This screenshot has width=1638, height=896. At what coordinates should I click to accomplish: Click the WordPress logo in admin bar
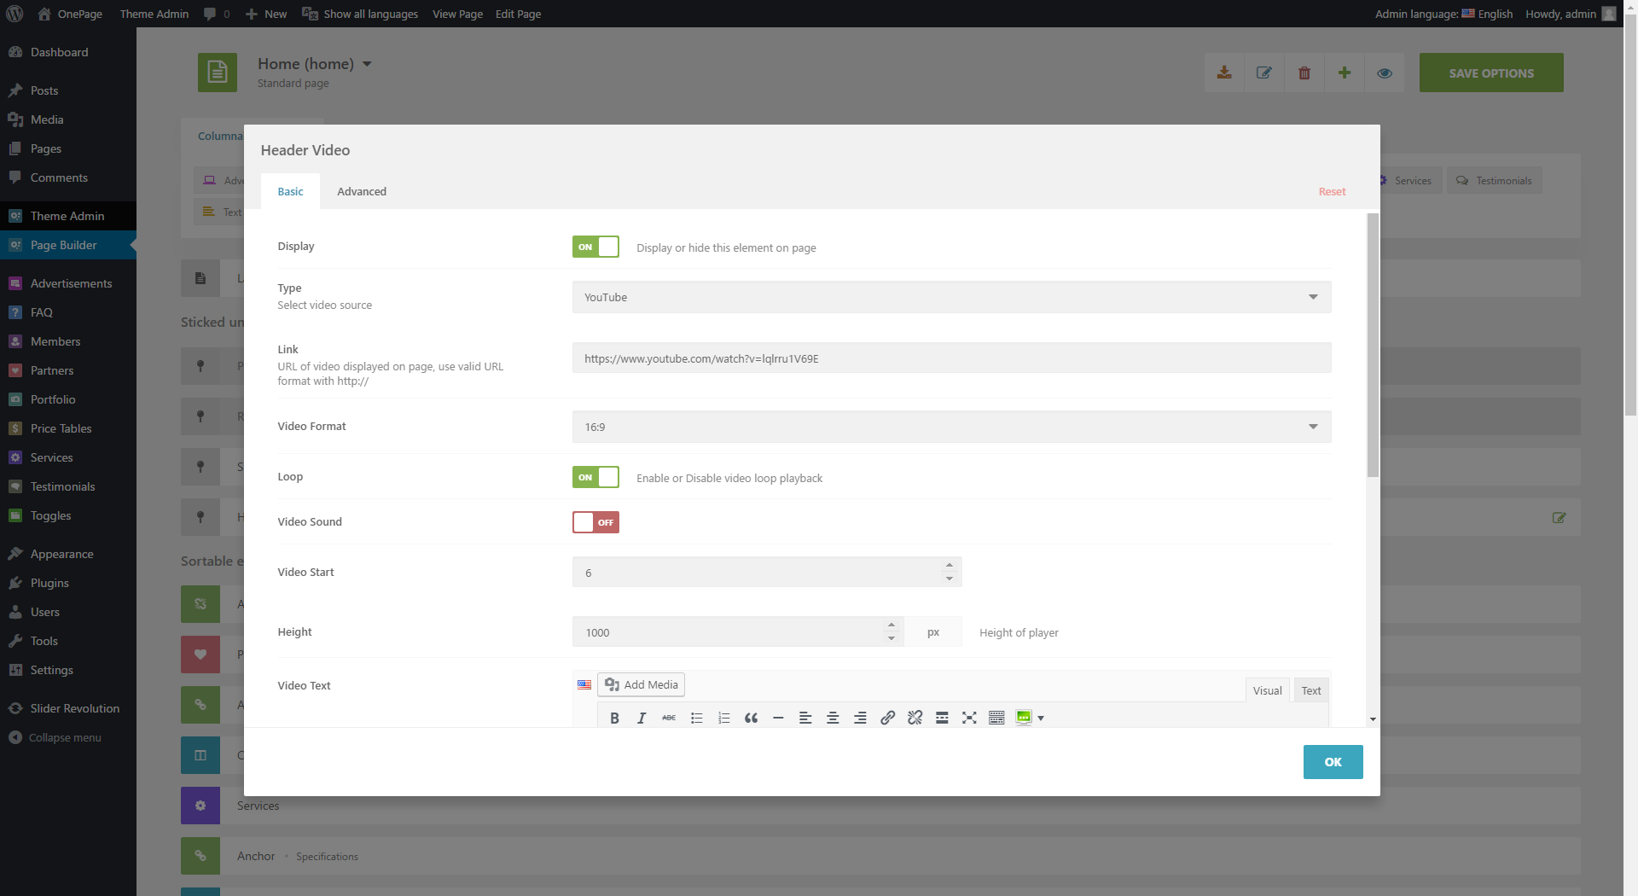(x=15, y=14)
